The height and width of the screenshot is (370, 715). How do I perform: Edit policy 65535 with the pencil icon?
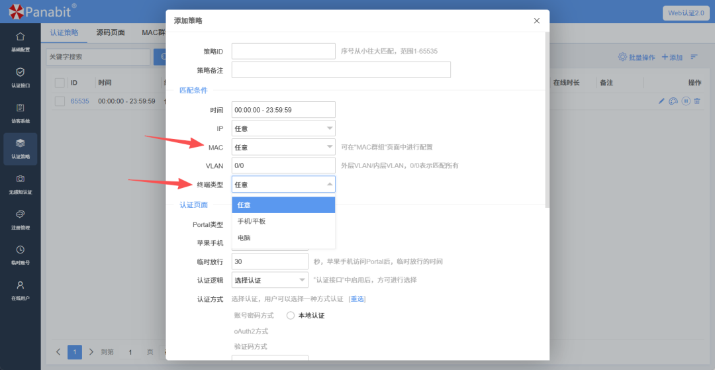pos(661,101)
